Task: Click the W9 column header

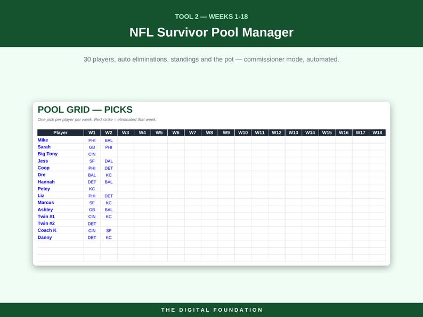Action: tap(226, 132)
